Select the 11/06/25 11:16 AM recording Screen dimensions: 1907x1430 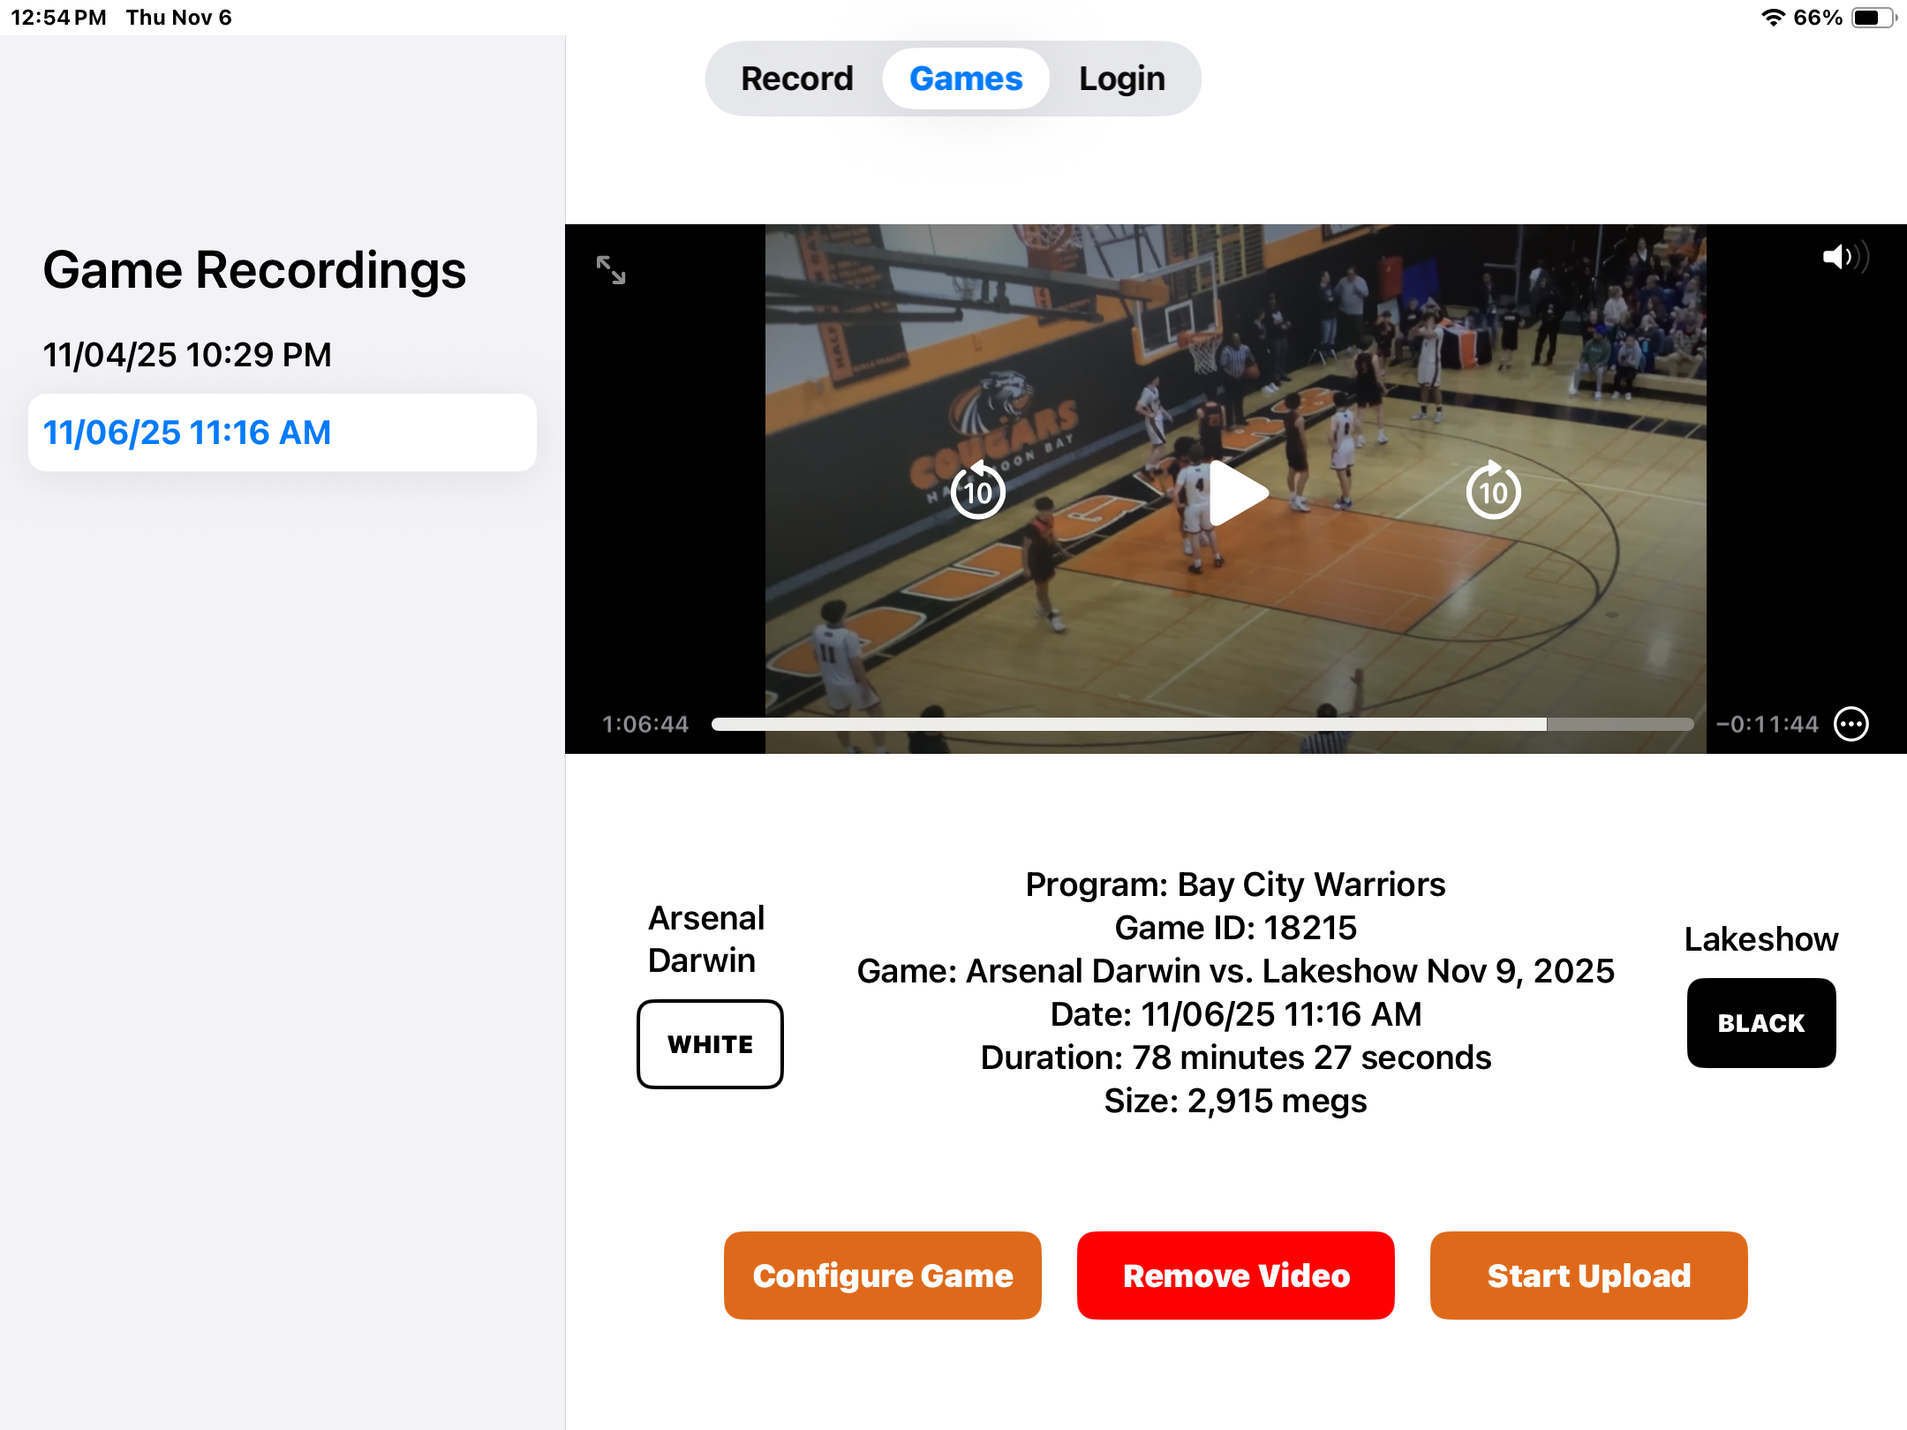click(x=187, y=433)
